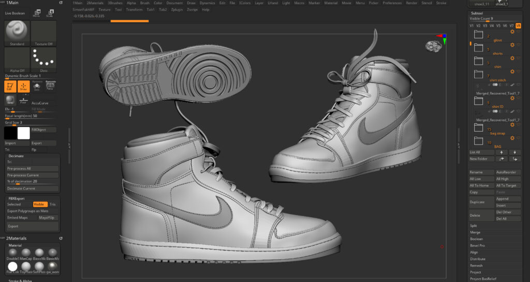Select the shoe3_11 tool thumbnail
The width and height of the screenshot is (530, 282).
click(x=482, y=4)
